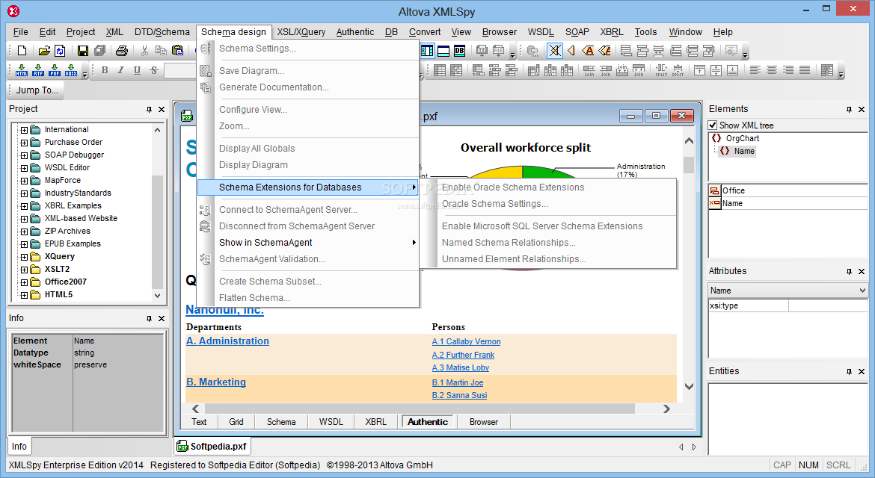Expand the Office2007 folder node
This screenshot has width=875, height=478.
(x=24, y=282)
